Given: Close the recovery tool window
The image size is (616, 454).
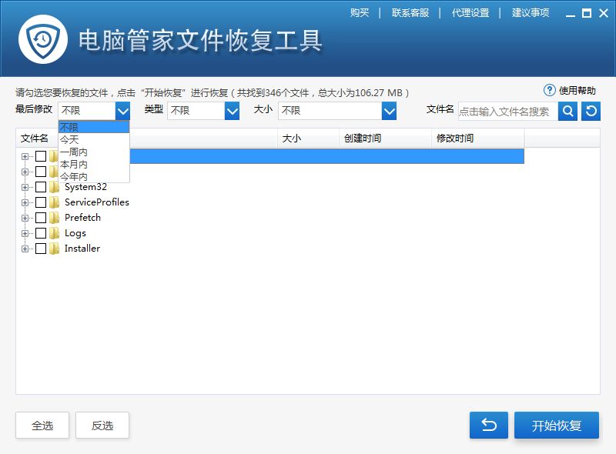Looking at the screenshot, I should 604,13.
